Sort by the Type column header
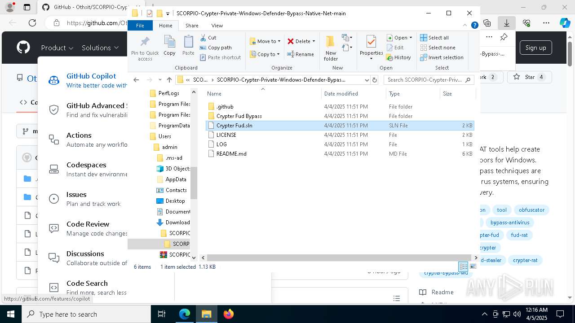 click(413, 94)
